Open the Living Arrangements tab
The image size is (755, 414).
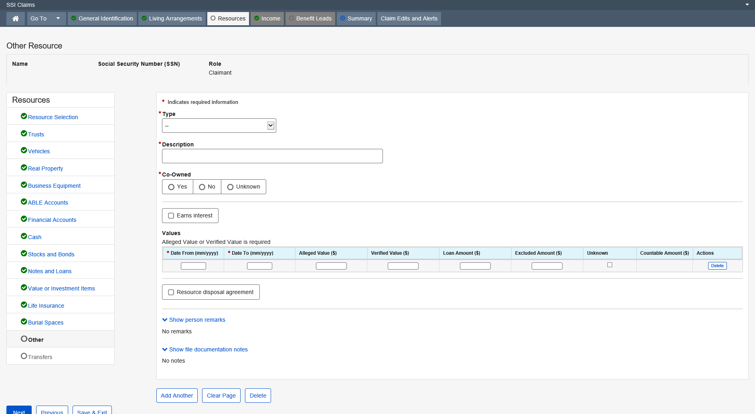[x=172, y=18]
